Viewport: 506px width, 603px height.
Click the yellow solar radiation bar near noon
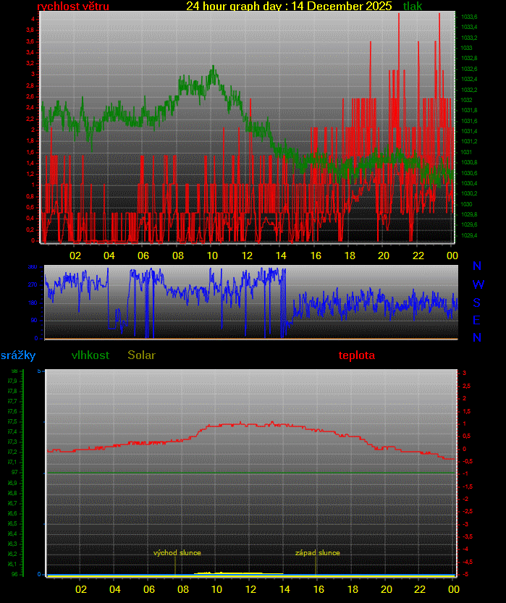[x=239, y=573]
